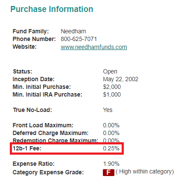The image size is (175, 182).
Task: Click the Category Expense Grade label
Action: 48,172
